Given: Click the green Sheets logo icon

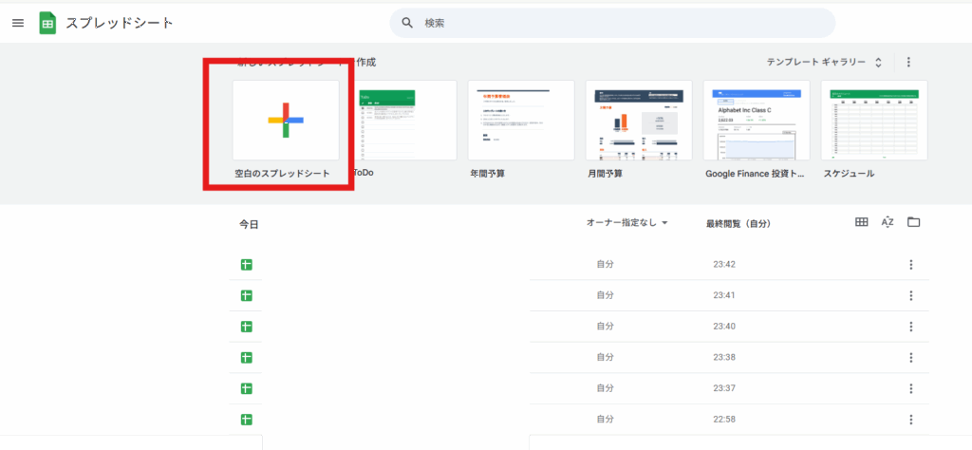Looking at the screenshot, I should [47, 23].
